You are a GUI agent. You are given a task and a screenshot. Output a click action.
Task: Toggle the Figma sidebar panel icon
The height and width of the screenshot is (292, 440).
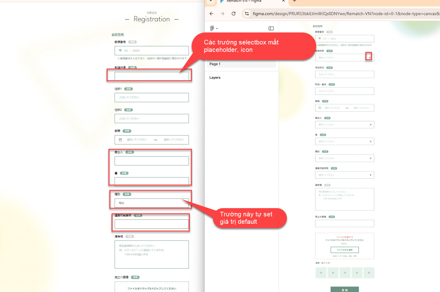pyautogui.click(x=271, y=28)
